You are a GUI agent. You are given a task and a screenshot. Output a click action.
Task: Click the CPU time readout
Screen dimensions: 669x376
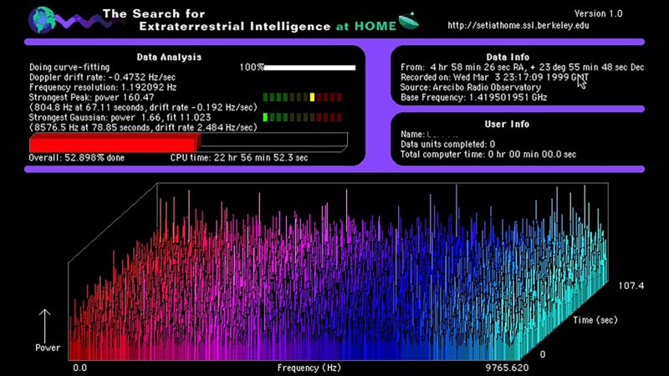point(238,156)
